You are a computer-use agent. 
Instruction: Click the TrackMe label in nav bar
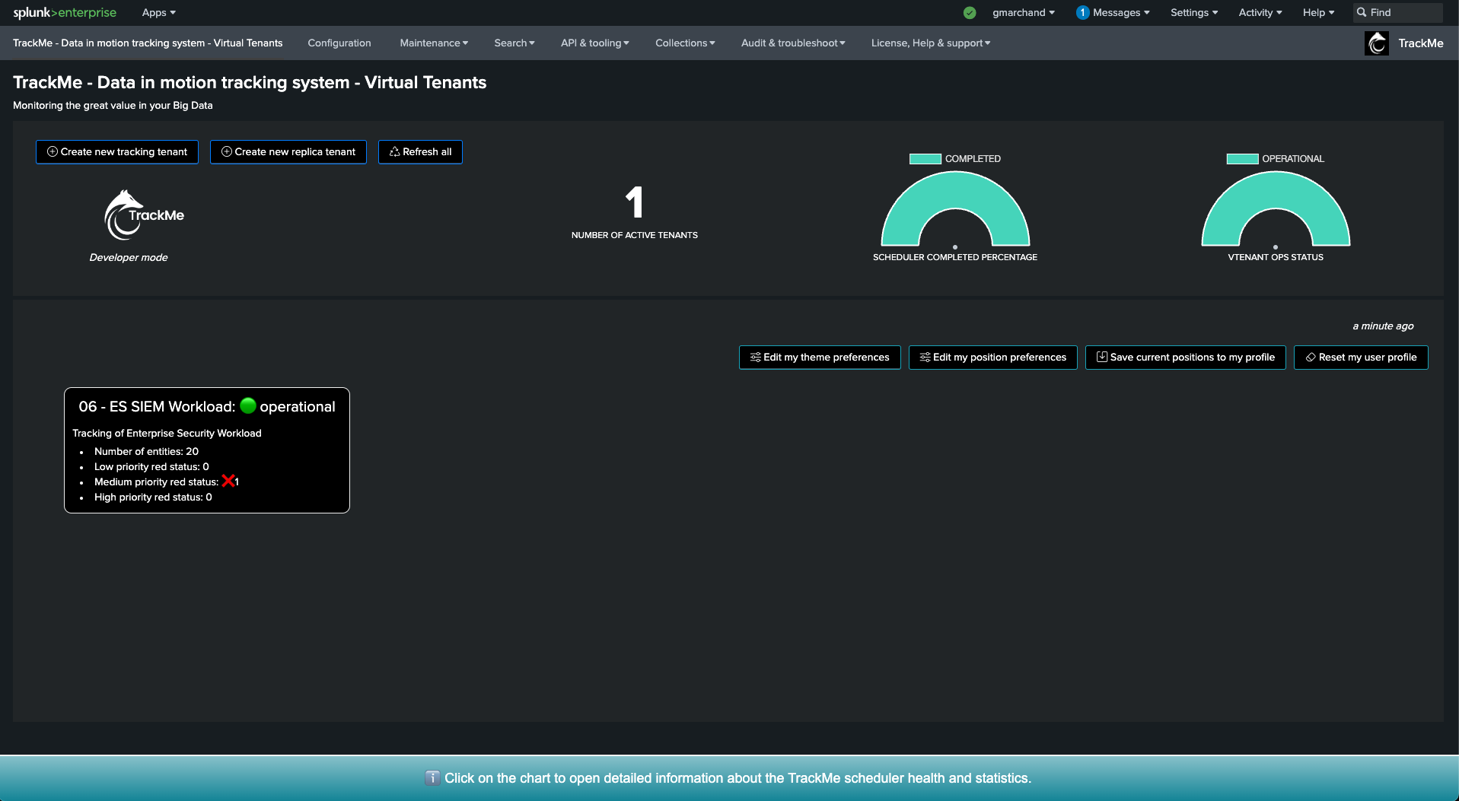(x=1420, y=43)
